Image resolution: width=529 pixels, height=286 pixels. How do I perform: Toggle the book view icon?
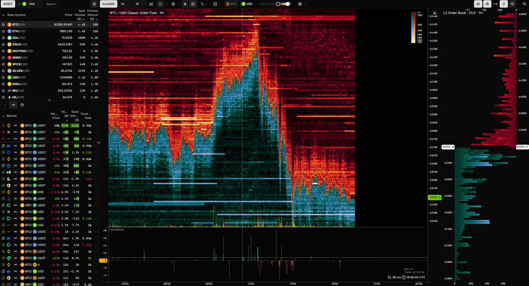tap(513, 4)
